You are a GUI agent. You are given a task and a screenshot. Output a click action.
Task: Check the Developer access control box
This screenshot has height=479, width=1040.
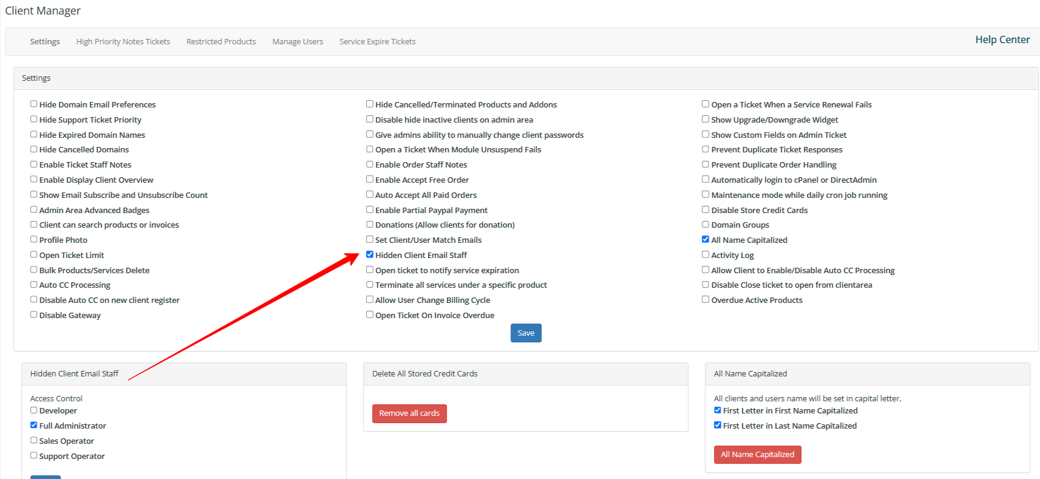click(34, 410)
